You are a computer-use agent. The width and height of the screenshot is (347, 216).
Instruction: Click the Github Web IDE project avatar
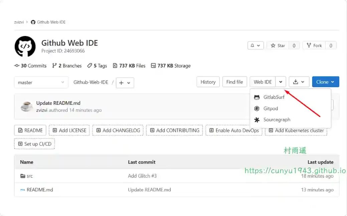click(25, 46)
